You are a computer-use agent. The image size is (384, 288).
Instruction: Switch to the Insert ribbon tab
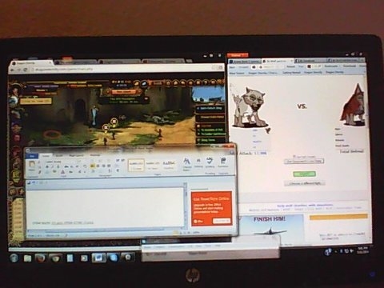[x=59, y=155]
